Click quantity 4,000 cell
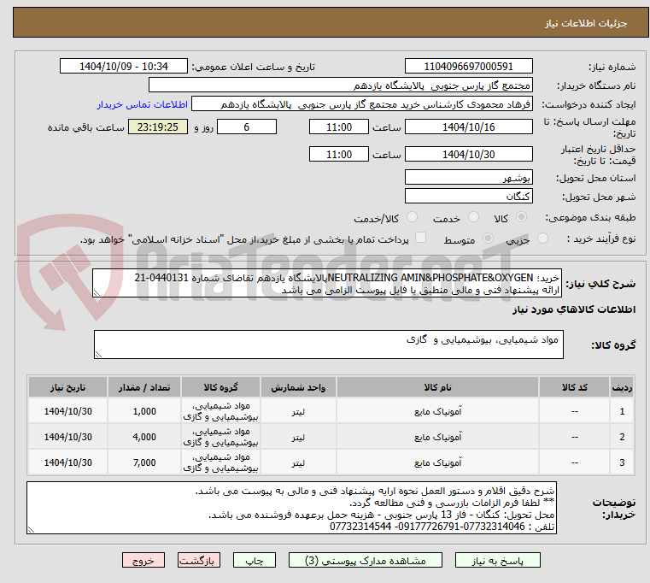 [x=144, y=437]
